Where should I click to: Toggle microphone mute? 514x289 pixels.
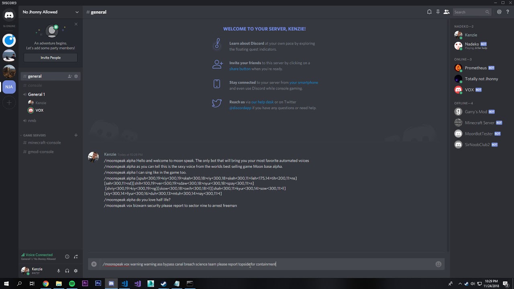(x=59, y=271)
